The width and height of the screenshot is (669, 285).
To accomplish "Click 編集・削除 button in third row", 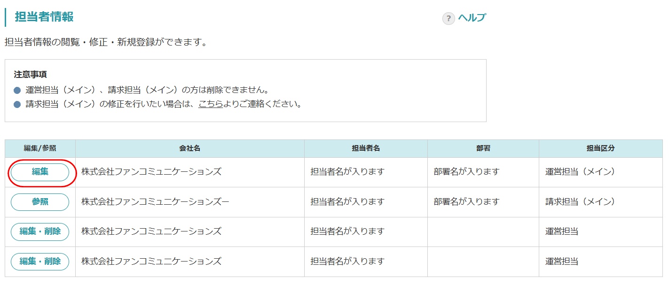I will pos(40,231).
